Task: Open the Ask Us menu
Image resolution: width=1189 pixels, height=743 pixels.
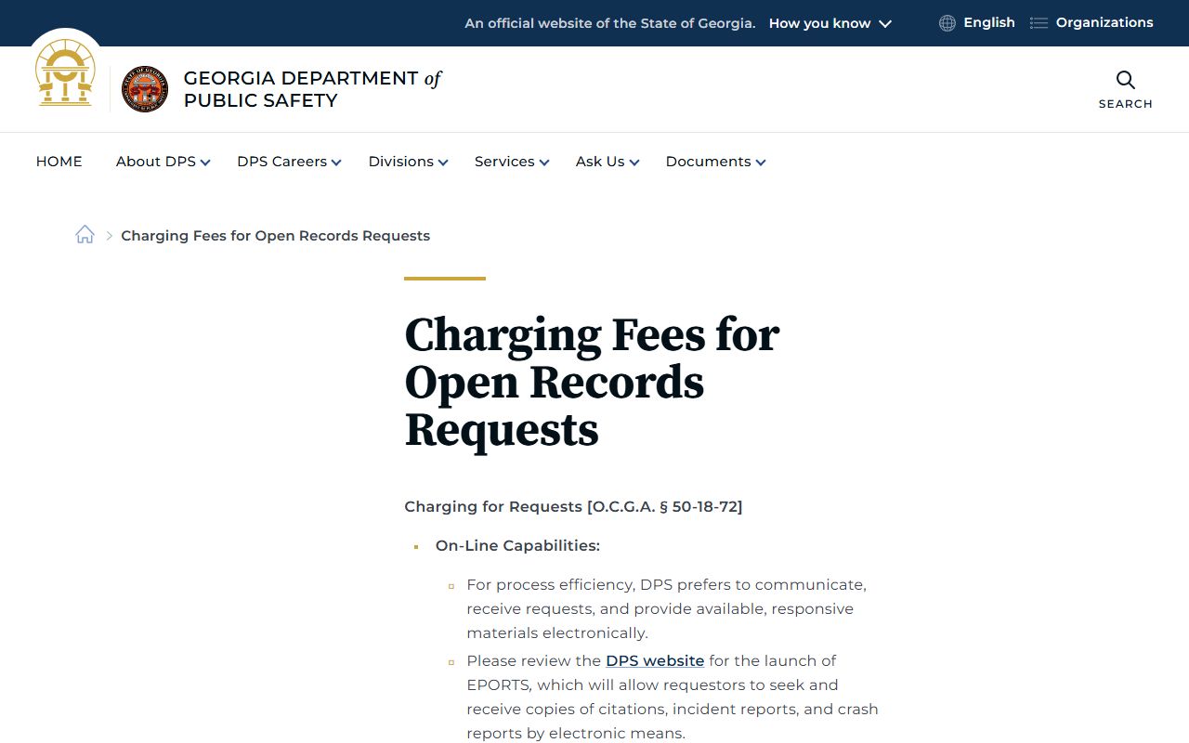Action: 600,162
